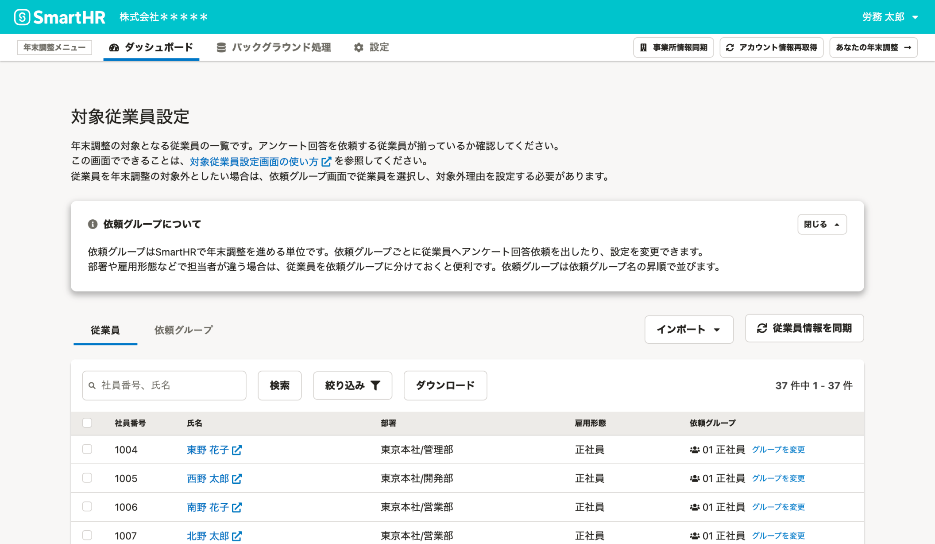Open the 労務 太郎 user menu
This screenshot has width=935, height=544.
point(890,17)
